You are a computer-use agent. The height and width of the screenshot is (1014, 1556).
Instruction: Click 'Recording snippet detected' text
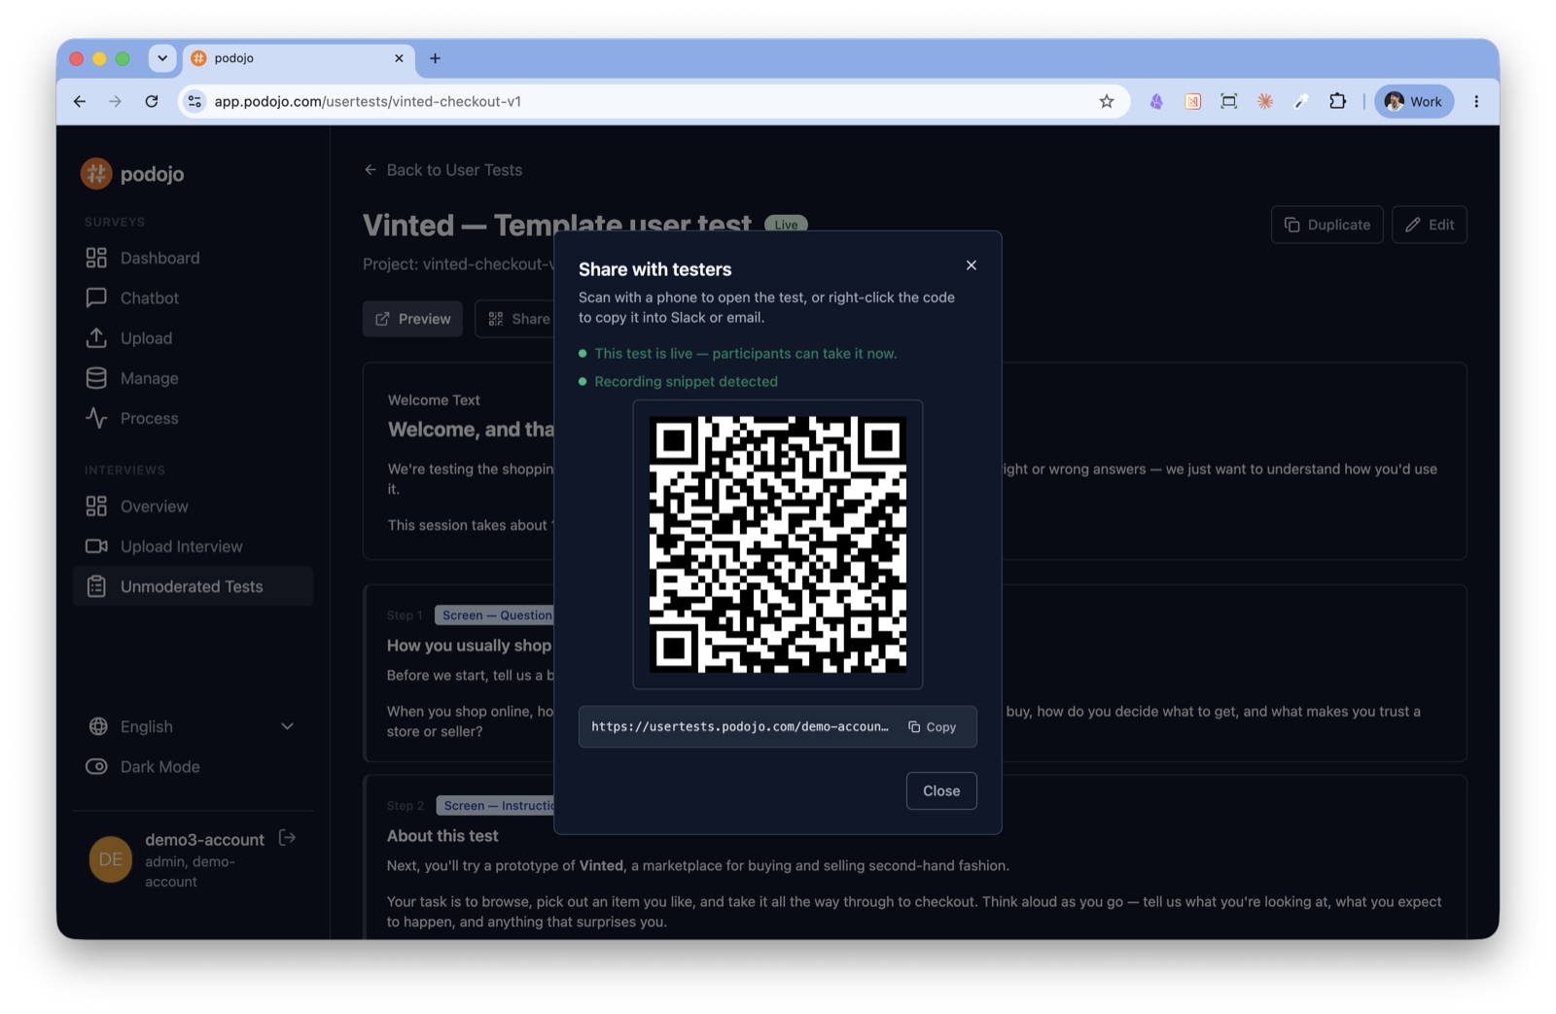pyautogui.click(x=686, y=382)
